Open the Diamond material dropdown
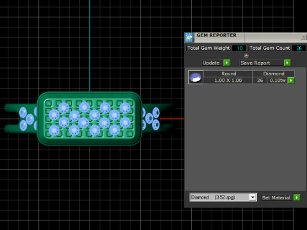The image size is (307, 230). 253,197
